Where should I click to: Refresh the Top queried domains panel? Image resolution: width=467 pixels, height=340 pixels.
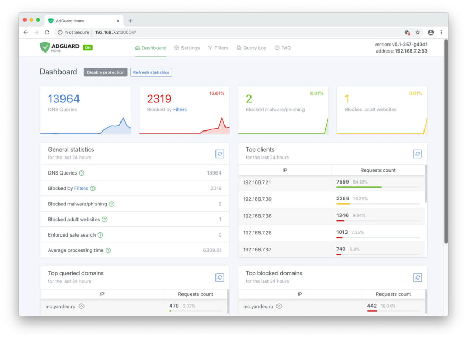pos(220,277)
